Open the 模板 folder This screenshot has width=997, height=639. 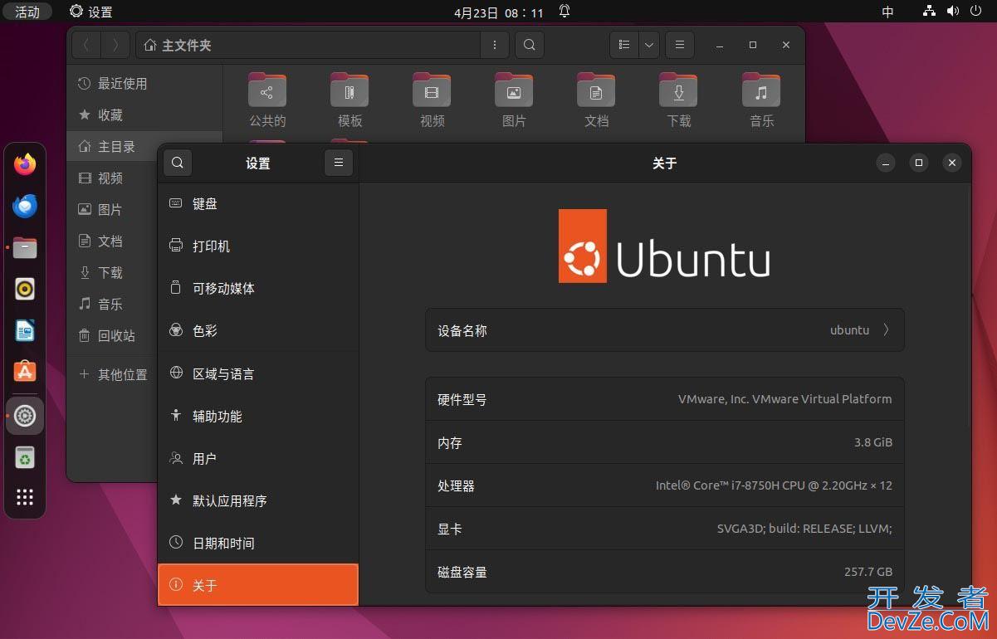tap(349, 100)
